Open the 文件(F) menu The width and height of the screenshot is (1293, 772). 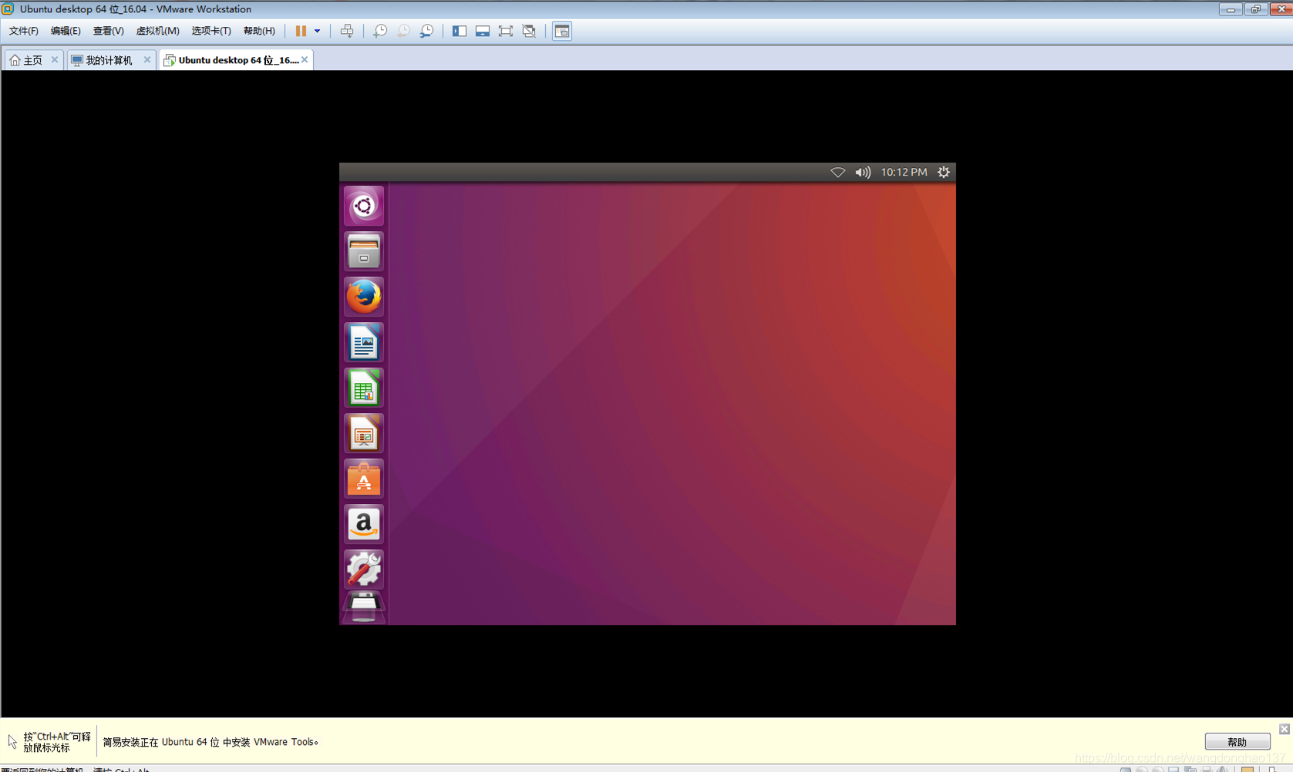pos(24,31)
